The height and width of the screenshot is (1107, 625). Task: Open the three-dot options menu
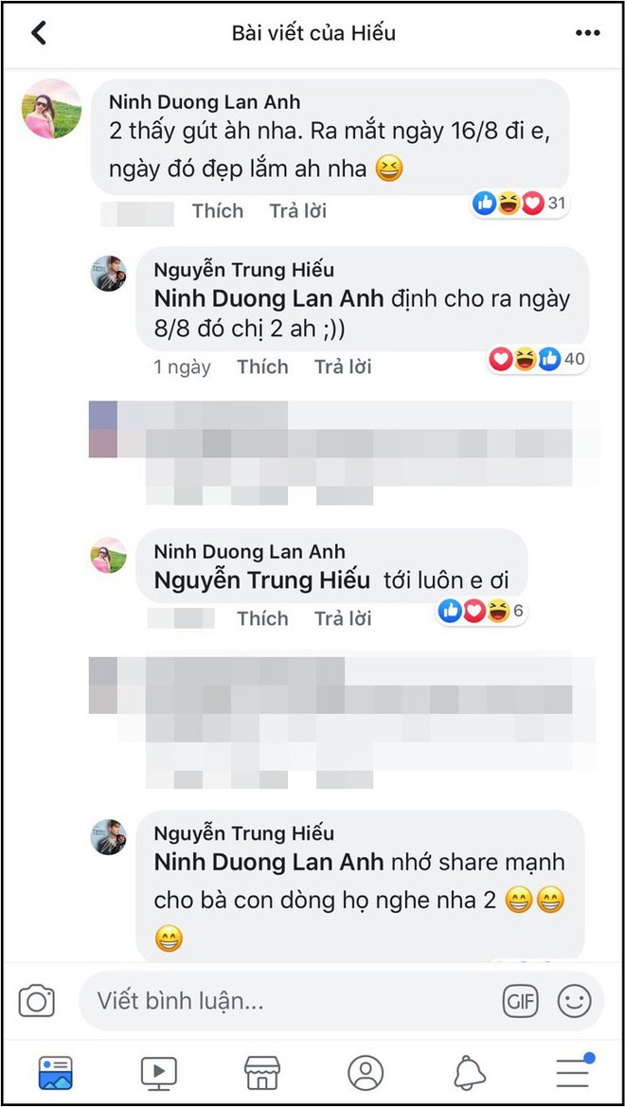[589, 31]
